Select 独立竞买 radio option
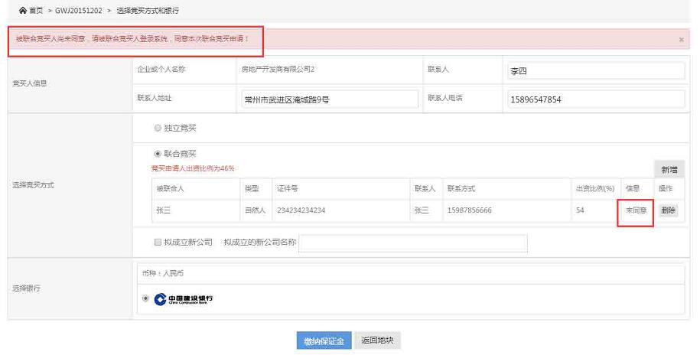 coord(158,128)
